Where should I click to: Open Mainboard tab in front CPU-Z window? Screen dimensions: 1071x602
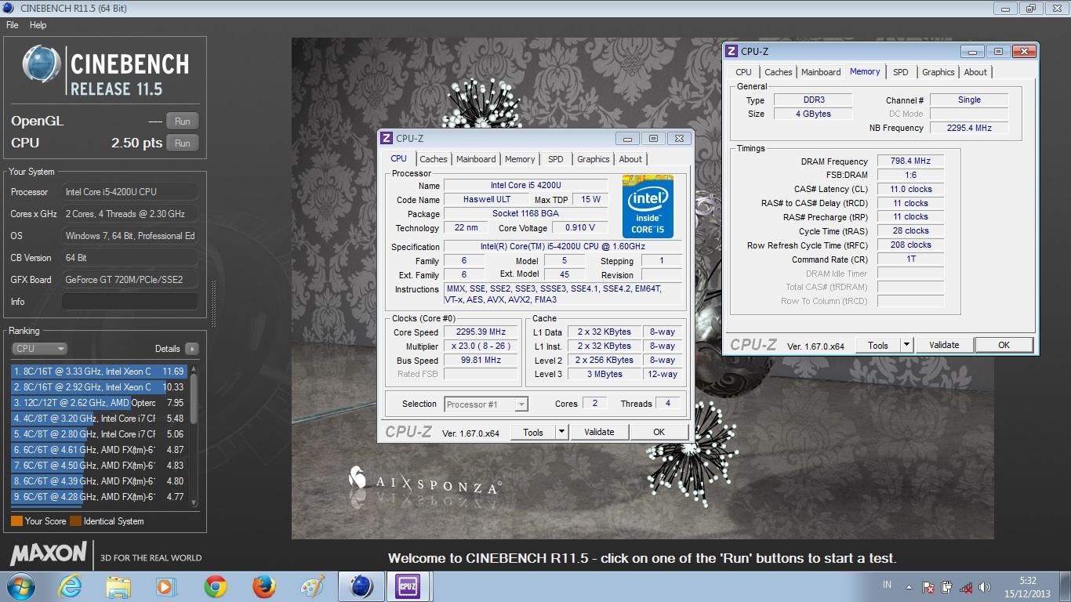pyautogui.click(x=476, y=159)
